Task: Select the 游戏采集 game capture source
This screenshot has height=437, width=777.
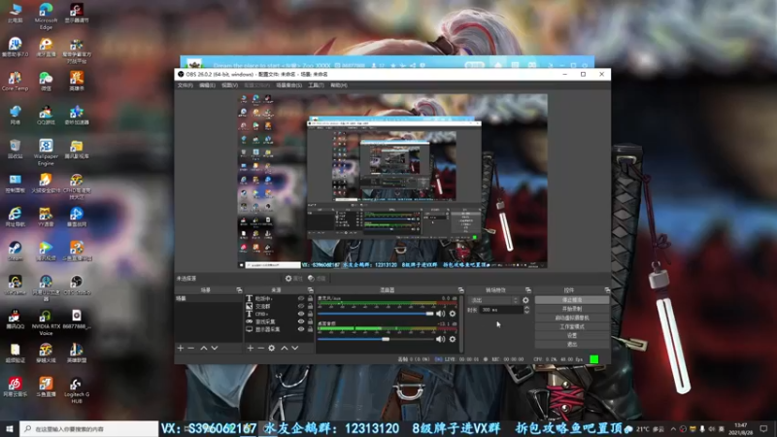Action: [280, 321]
